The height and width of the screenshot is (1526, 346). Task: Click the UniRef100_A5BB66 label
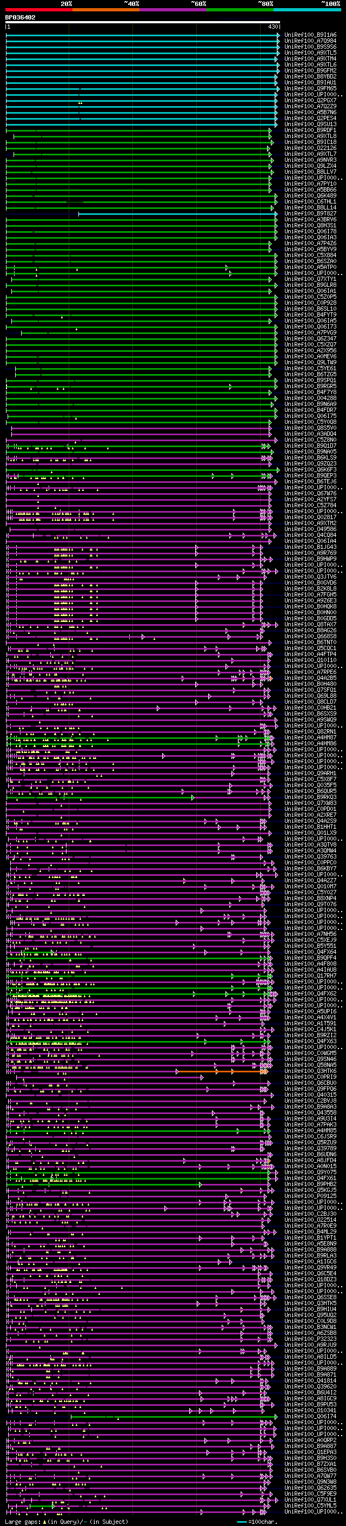coord(310,189)
